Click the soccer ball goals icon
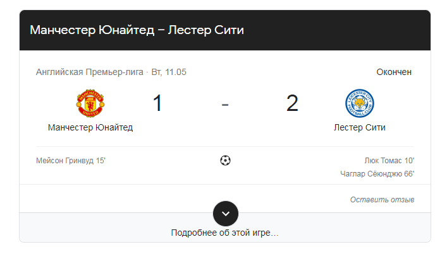 tap(225, 161)
